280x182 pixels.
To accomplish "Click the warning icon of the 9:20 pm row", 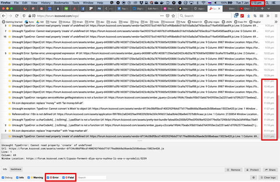I will pyautogui.click(x=9, y=26).
